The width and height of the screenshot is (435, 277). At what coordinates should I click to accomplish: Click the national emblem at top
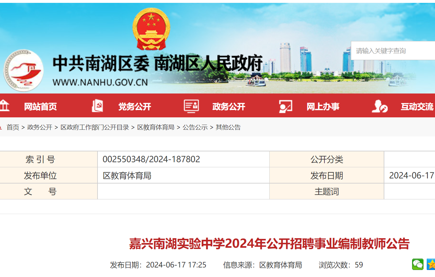[151, 29]
